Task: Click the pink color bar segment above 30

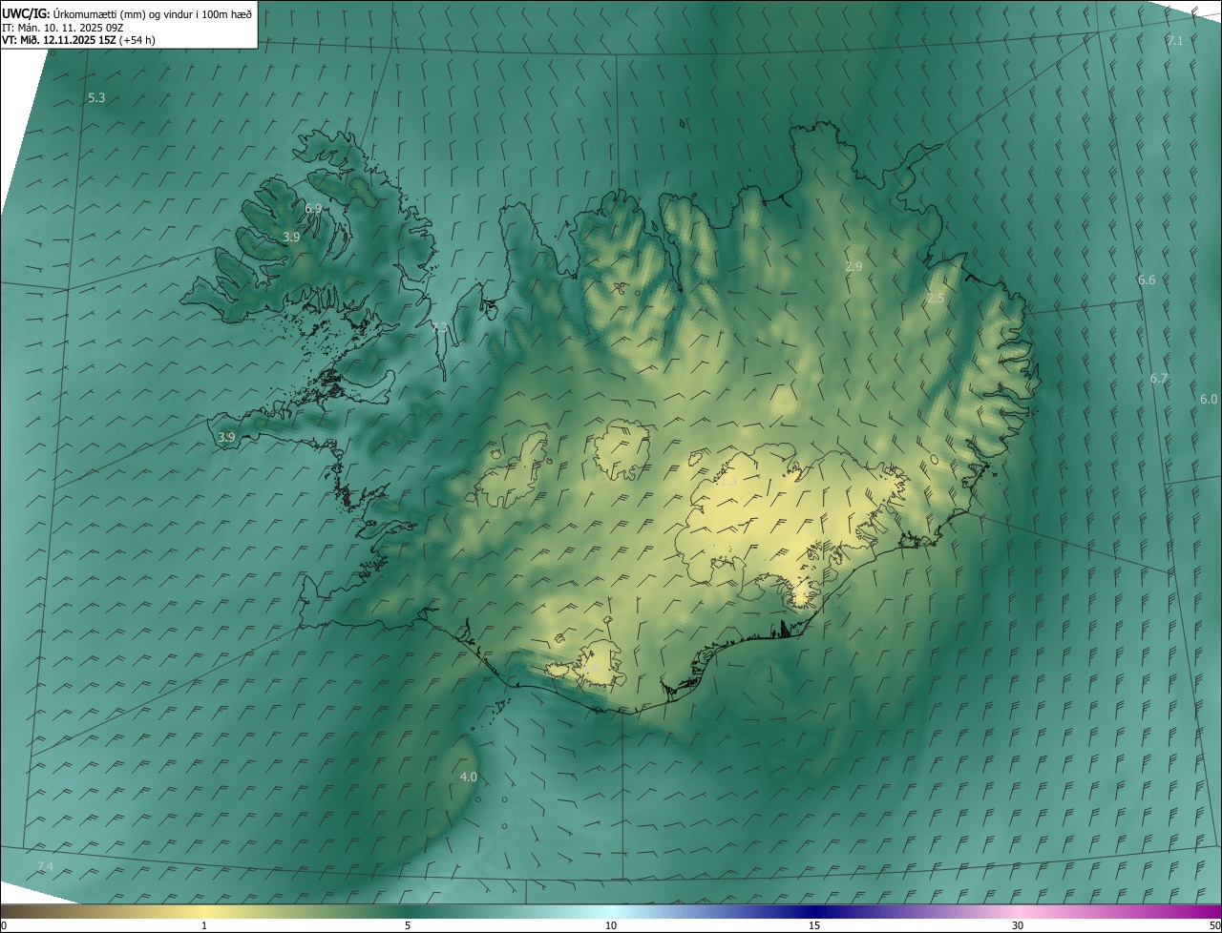Action: click(1018, 912)
